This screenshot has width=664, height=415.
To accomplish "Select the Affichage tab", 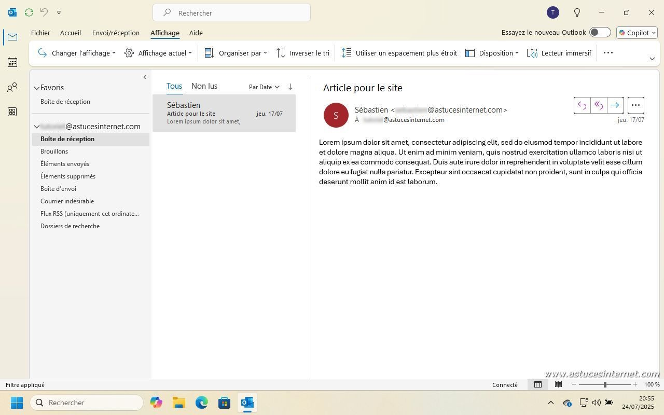I will [x=165, y=33].
